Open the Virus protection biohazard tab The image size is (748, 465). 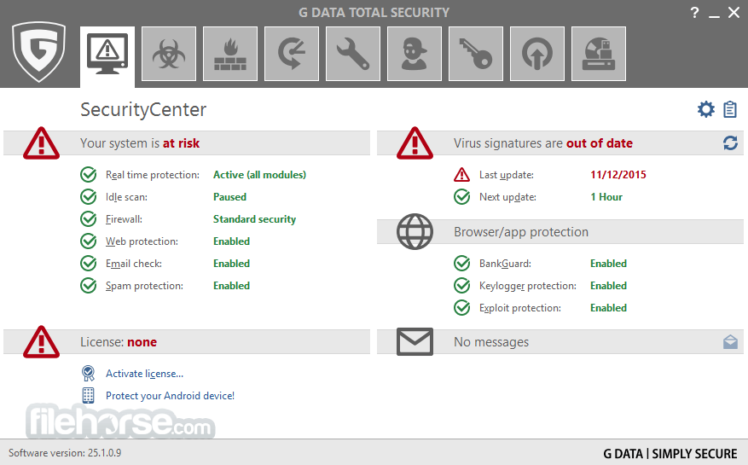(x=169, y=54)
